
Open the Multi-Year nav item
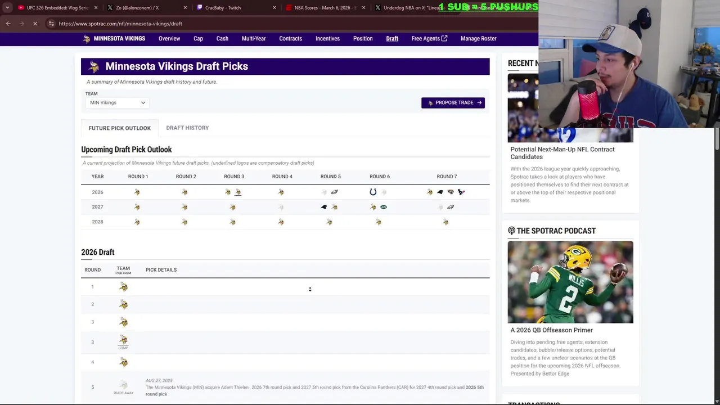tap(254, 39)
